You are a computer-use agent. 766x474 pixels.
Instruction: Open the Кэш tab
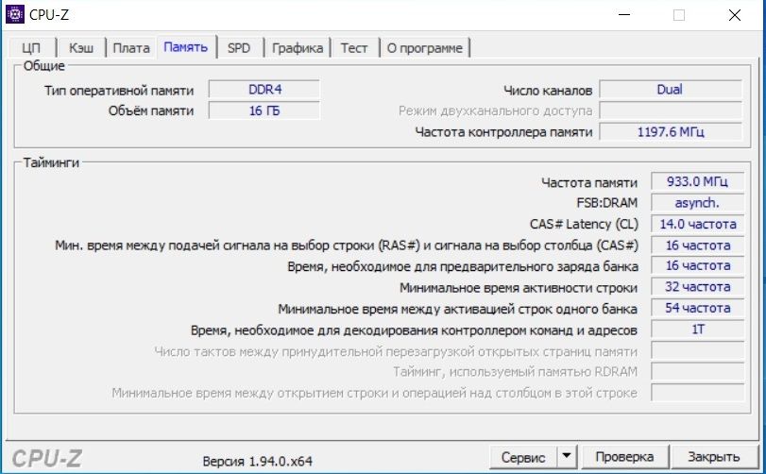click(81, 48)
